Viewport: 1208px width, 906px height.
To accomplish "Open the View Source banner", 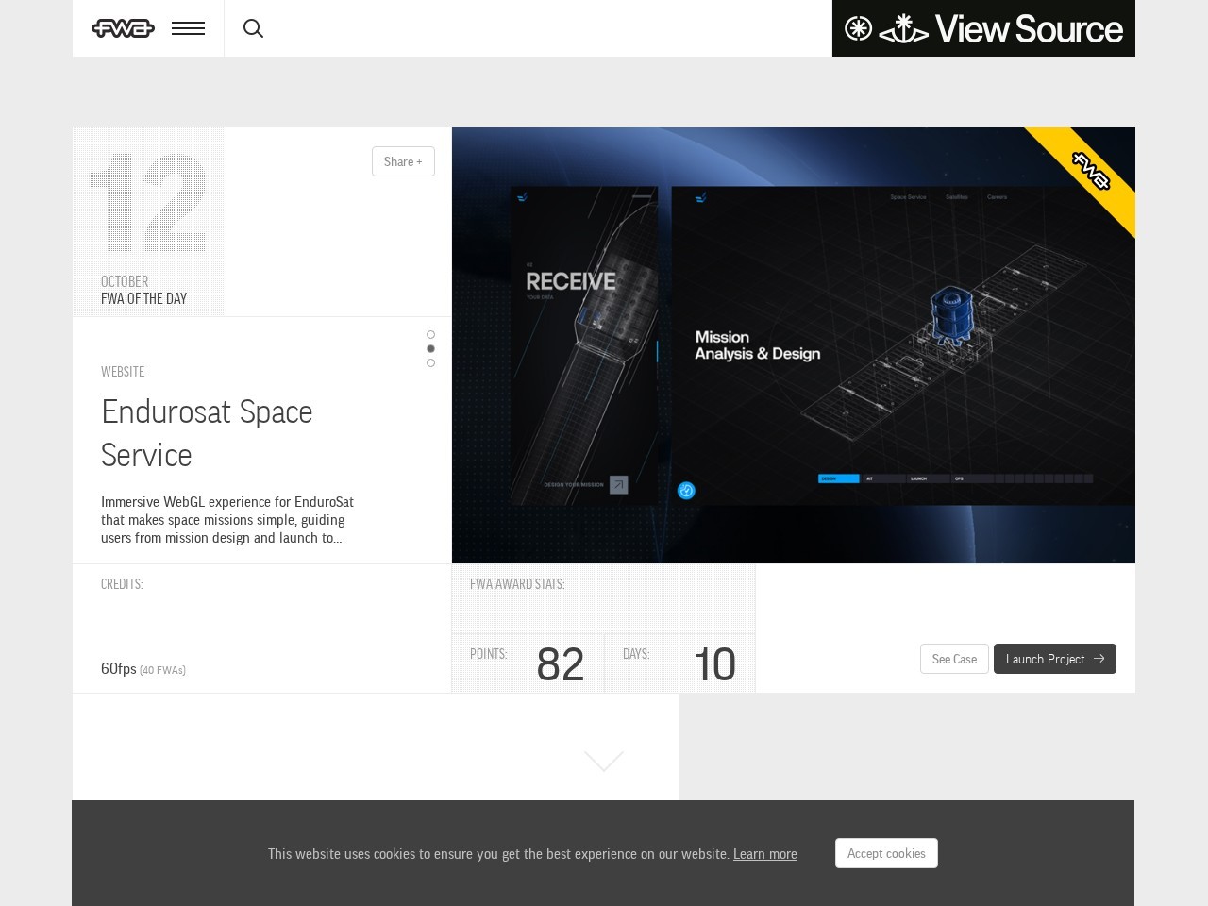I will tap(983, 28).
